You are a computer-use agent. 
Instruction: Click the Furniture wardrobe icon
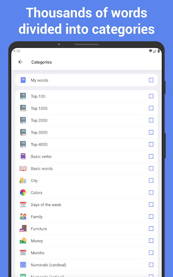(23, 229)
